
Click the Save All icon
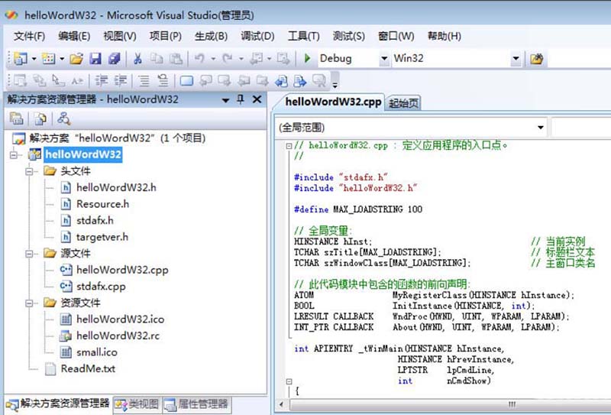[x=114, y=59]
